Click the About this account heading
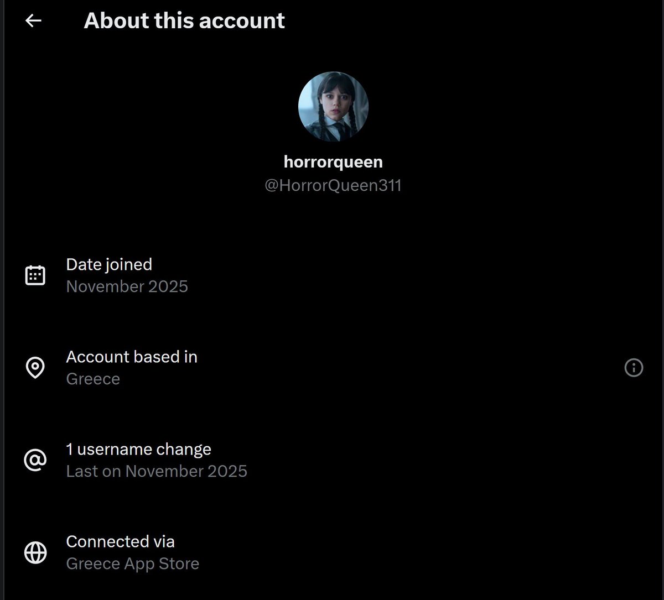 tap(184, 20)
